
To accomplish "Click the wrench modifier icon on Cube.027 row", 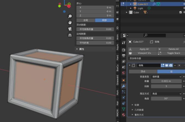I will click(x=154, y=4).
